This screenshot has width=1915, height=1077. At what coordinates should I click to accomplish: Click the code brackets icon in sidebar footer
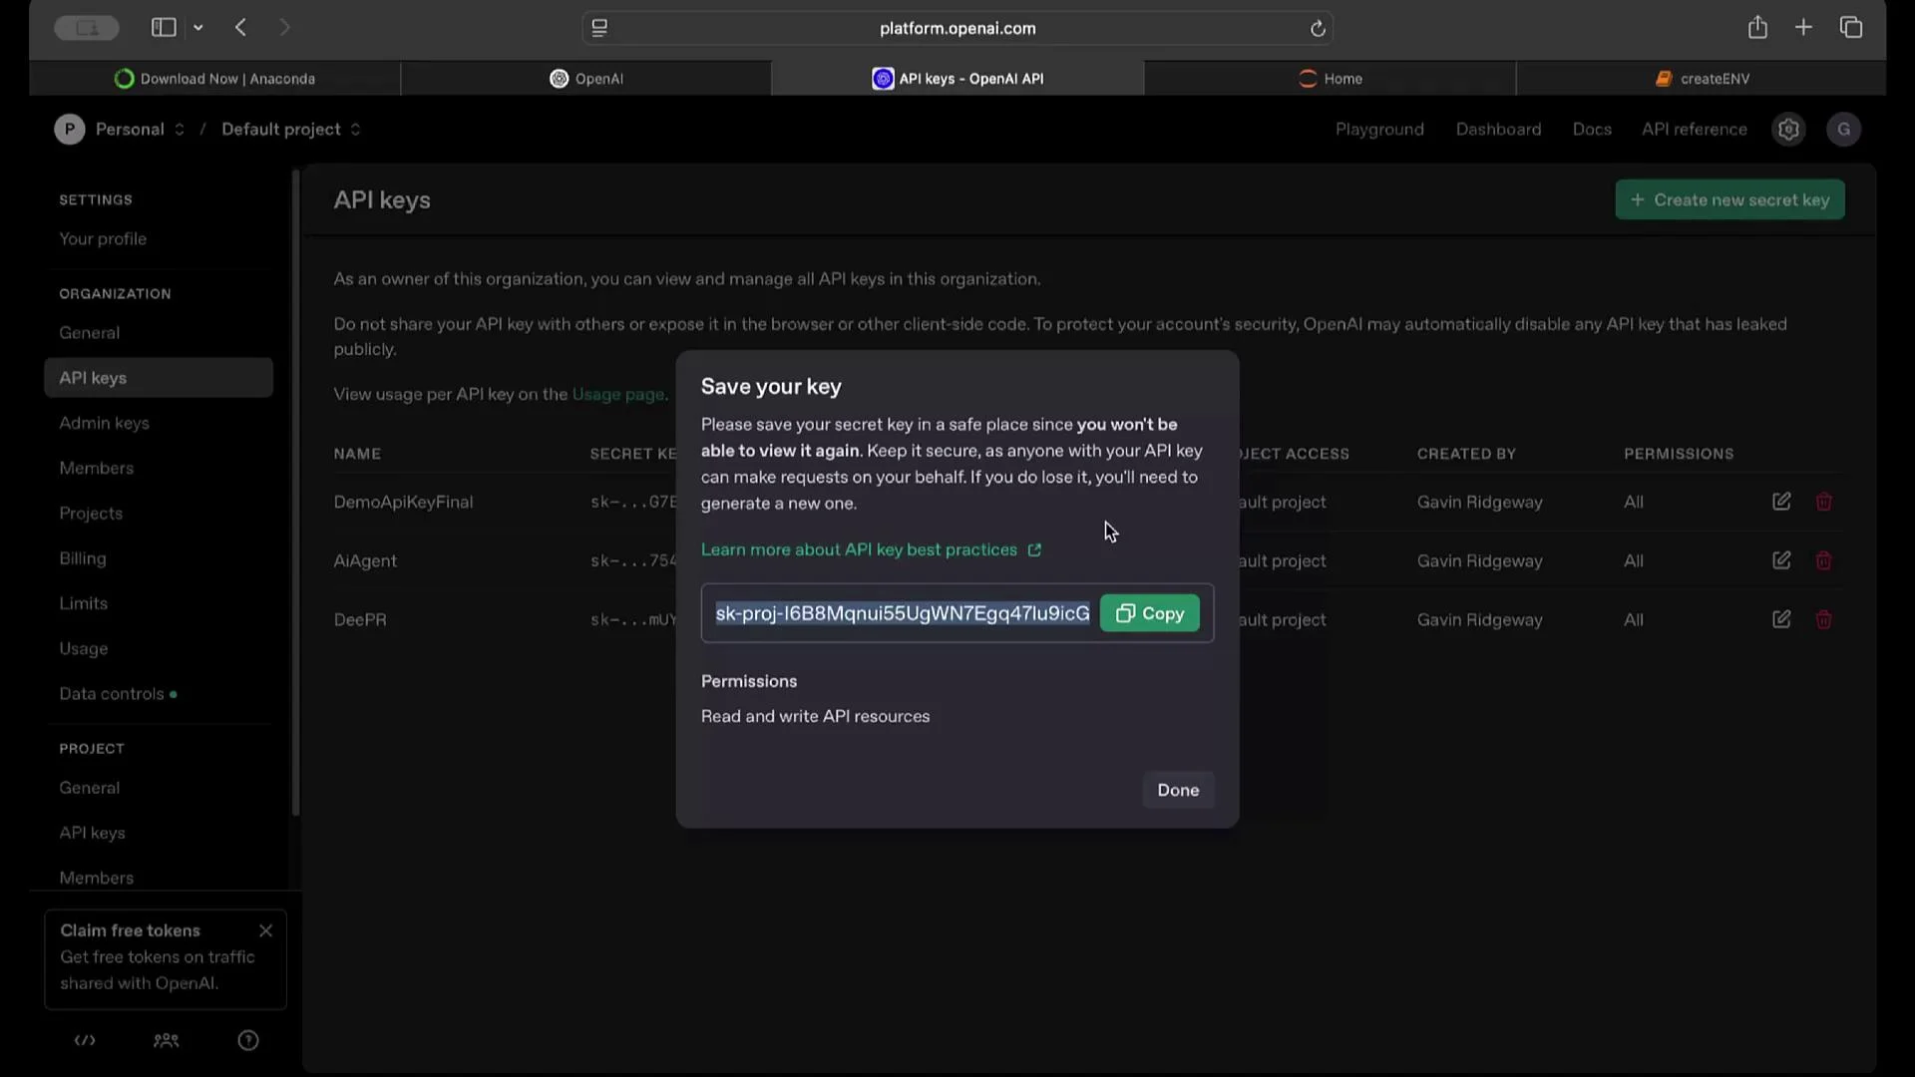tap(85, 1041)
